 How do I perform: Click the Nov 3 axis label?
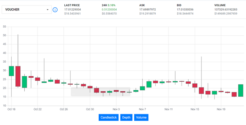click(x=116, y=109)
